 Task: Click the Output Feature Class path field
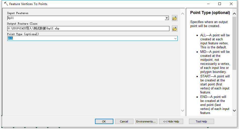click(x=88, y=29)
